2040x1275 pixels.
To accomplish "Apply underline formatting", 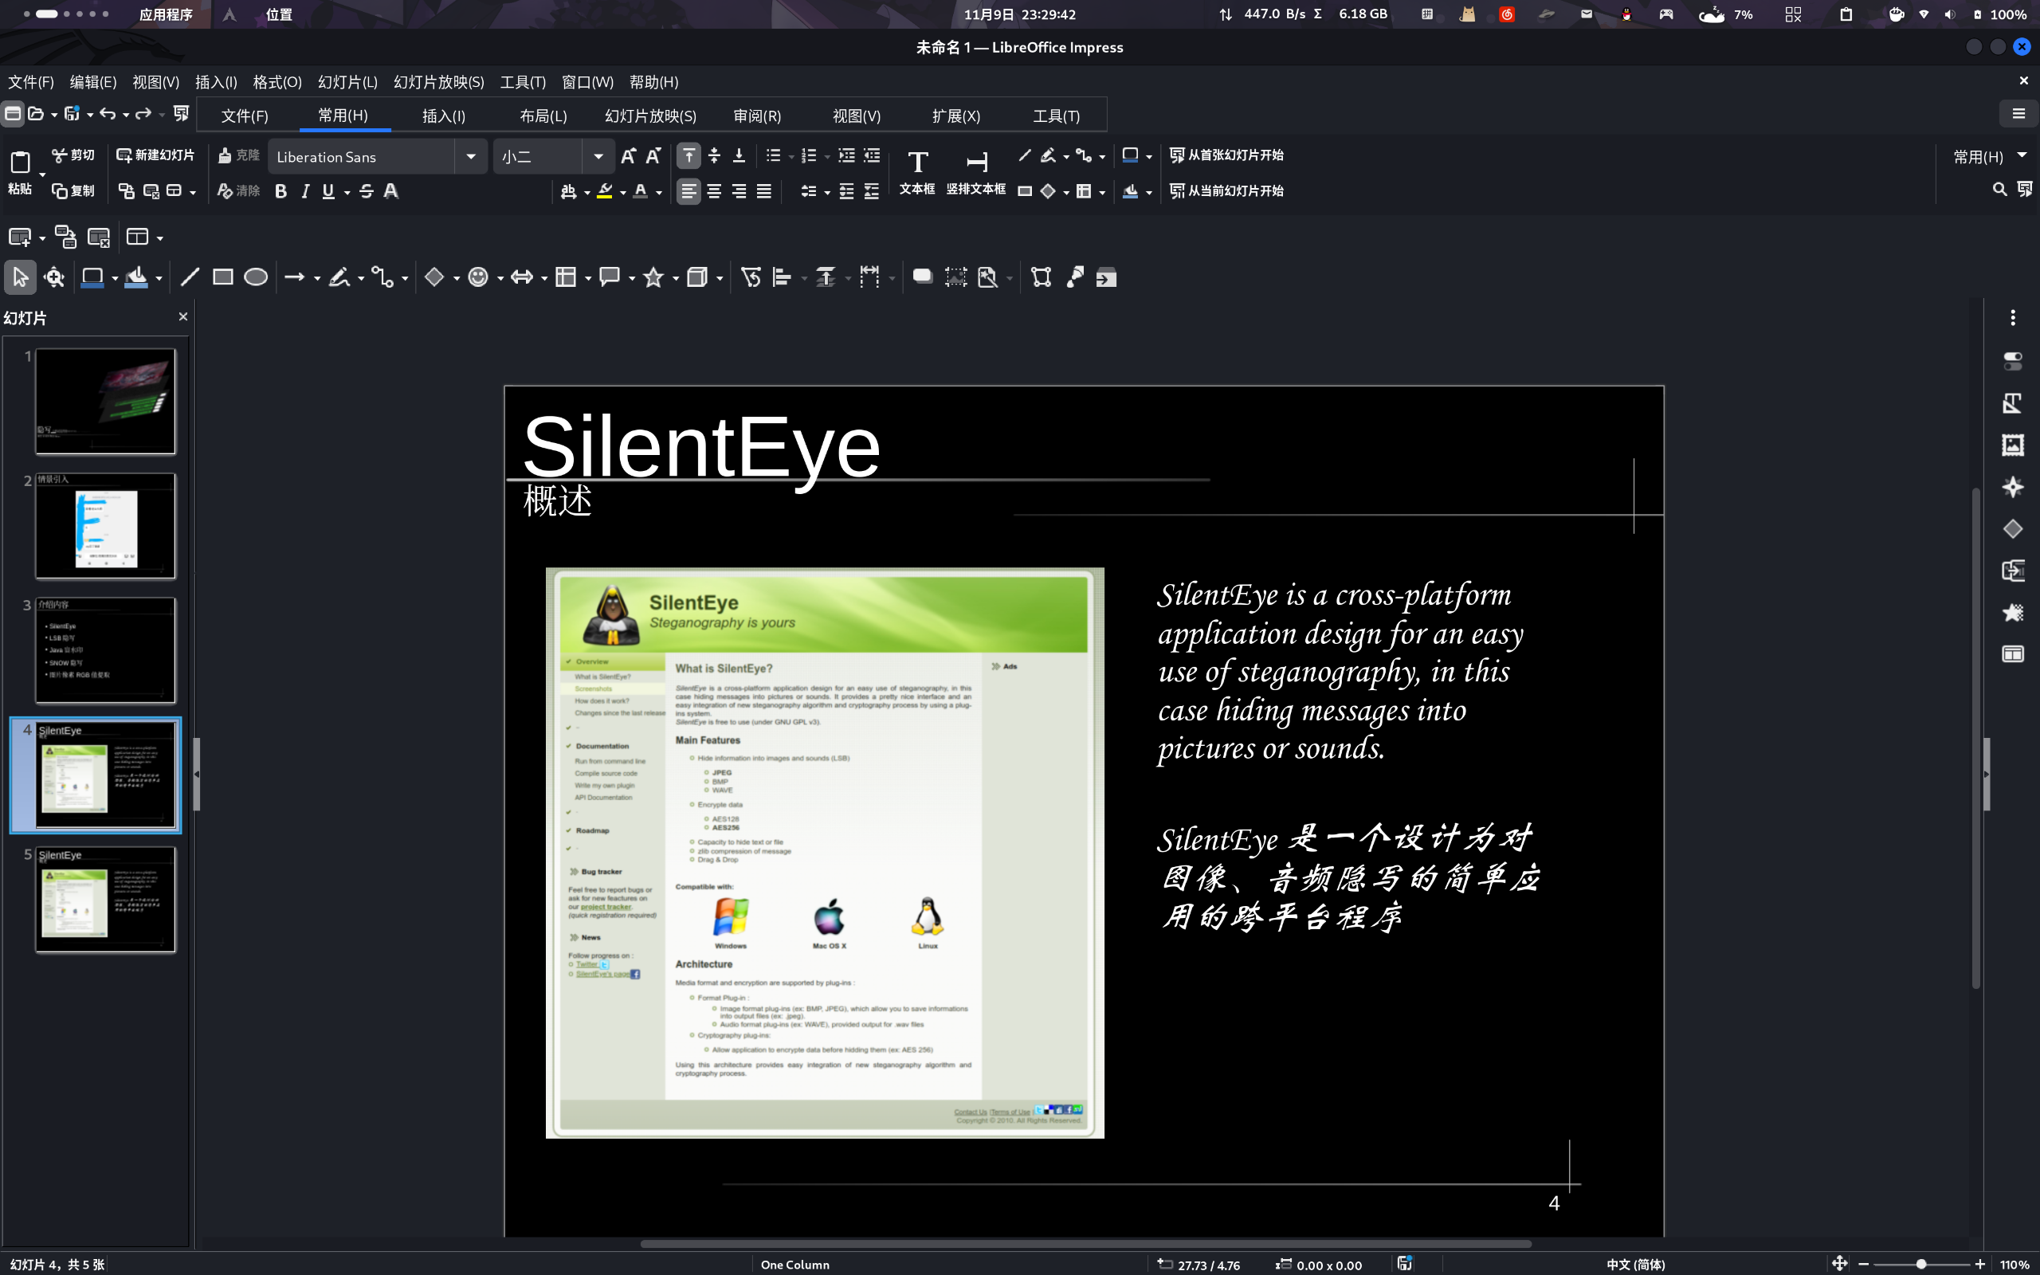I will (x=329, y=191).
